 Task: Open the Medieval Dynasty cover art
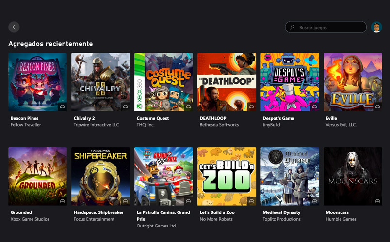point(290,176)
